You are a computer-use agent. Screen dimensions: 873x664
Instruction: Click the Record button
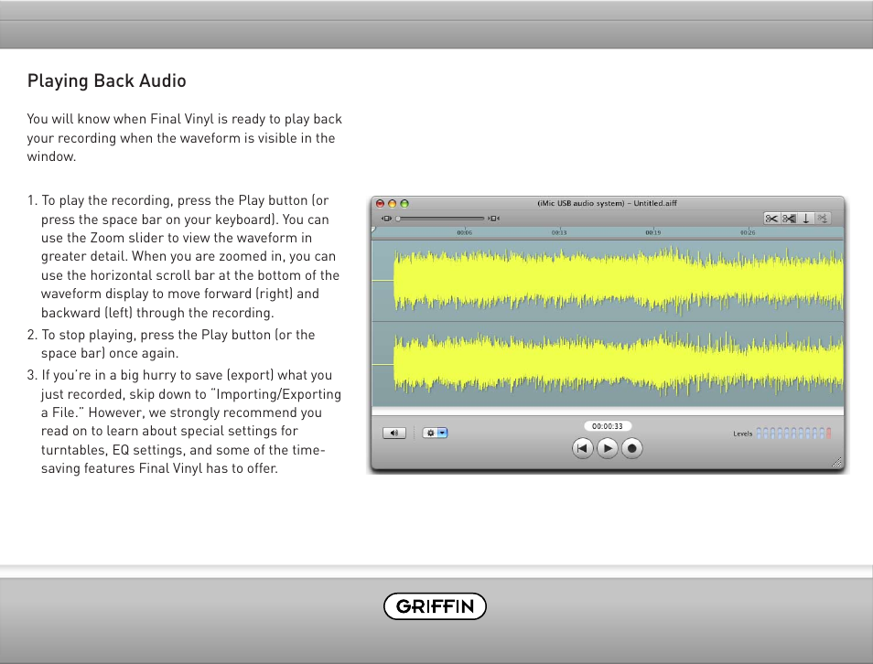pos(632,448)
